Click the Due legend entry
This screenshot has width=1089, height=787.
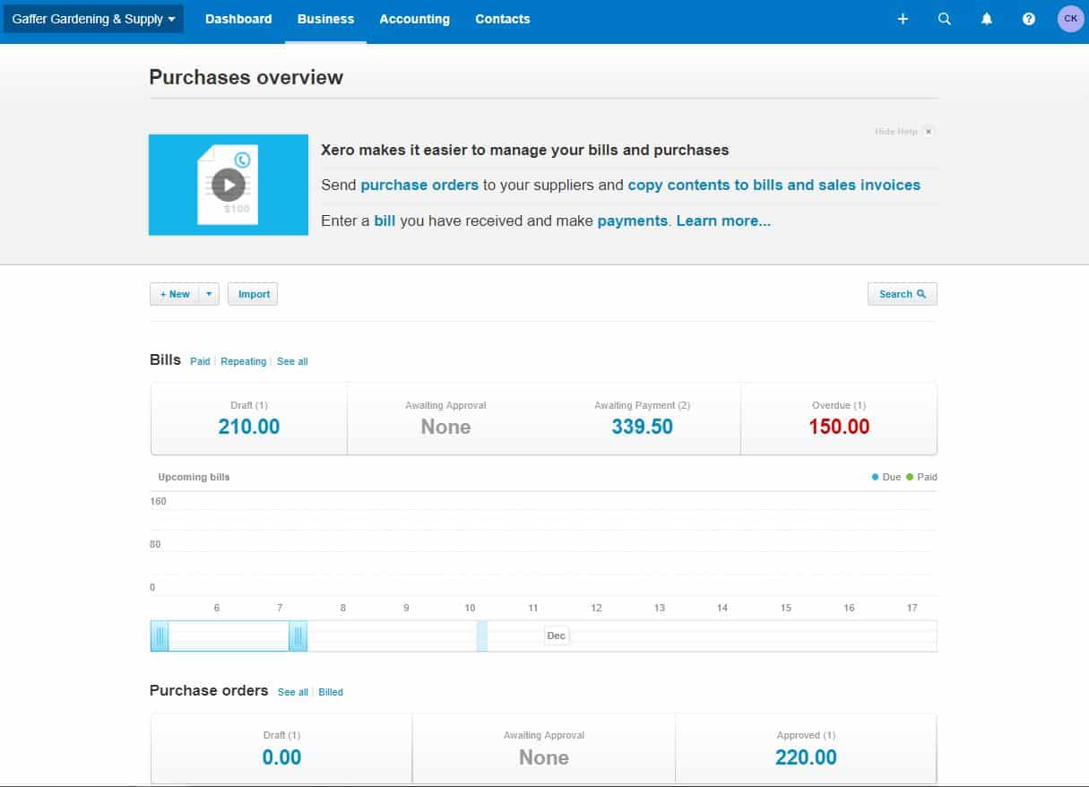tap(886, 477)
